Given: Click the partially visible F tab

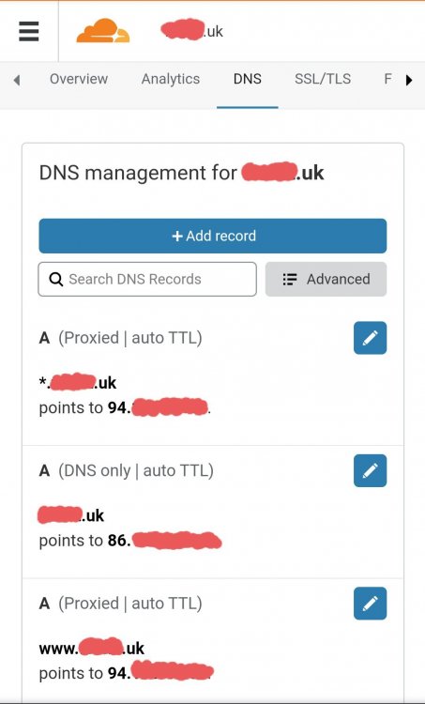Looking at the screenshot, I should click(x=388, y=79).
